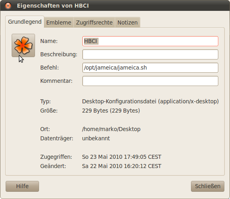Switch to the Embleme tab

tap(59, 23)
